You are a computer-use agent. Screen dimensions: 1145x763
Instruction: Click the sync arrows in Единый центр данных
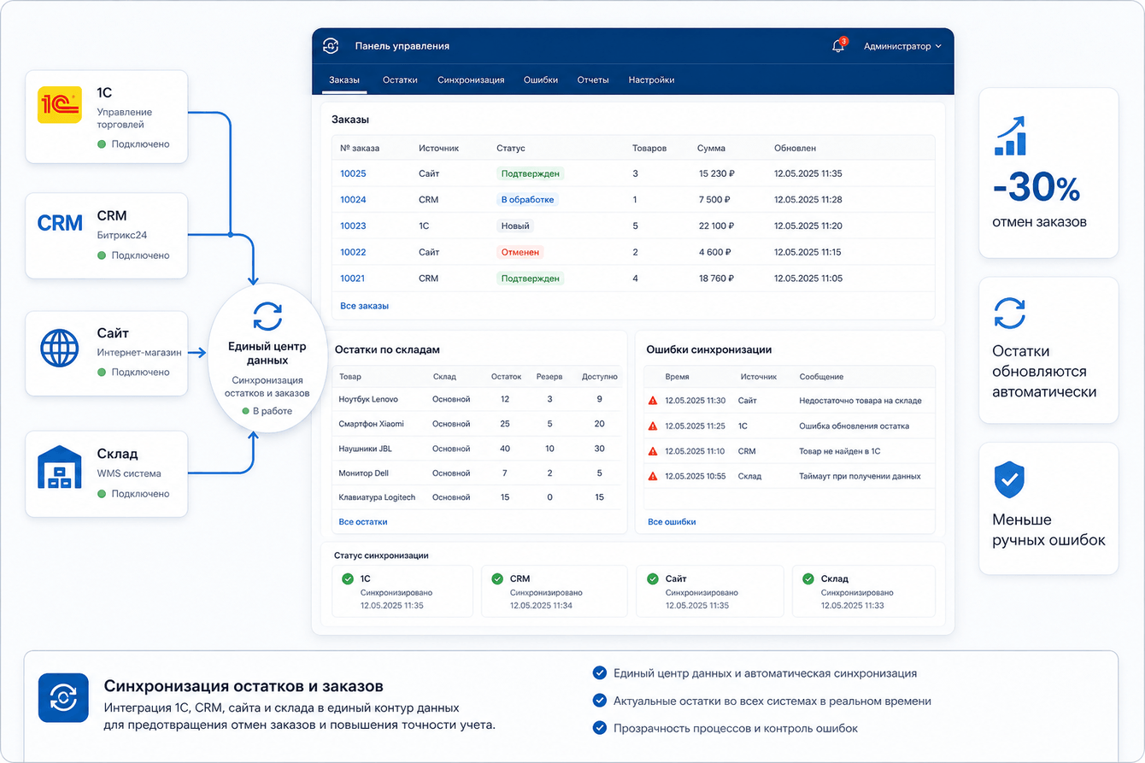(267, 315)
